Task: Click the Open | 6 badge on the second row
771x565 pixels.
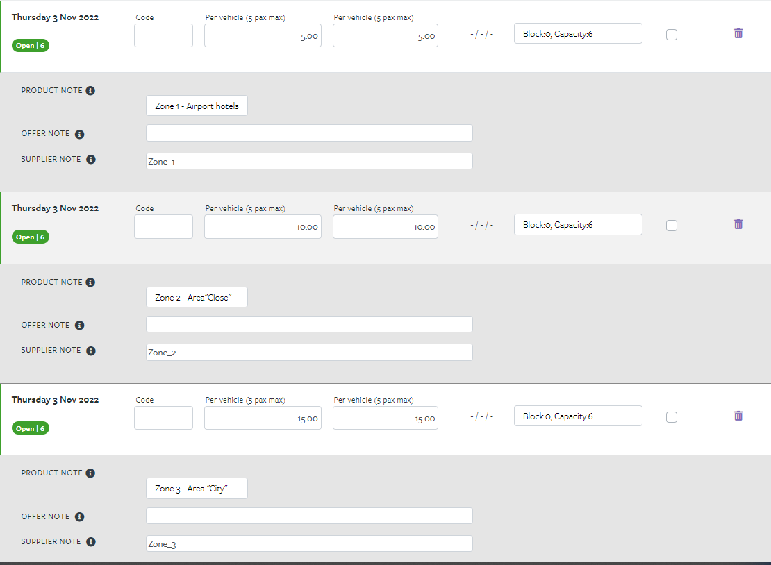Action: coord(30,237)
